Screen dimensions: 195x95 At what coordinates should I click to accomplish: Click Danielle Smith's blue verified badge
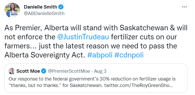(x=61, y=7)
